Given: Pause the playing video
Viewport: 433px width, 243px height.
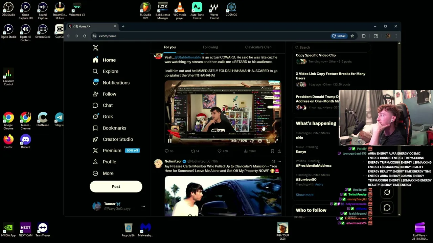Looking at the screenshot, I should click(170, 141).
